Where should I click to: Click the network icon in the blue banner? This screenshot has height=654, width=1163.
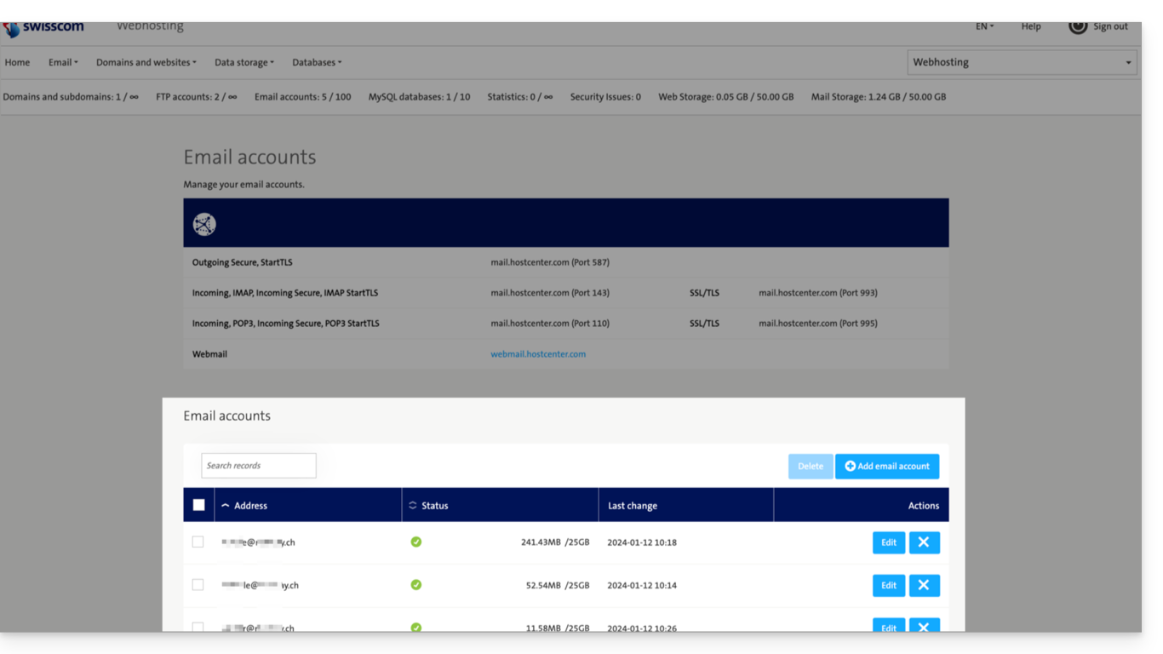point(204,224)
